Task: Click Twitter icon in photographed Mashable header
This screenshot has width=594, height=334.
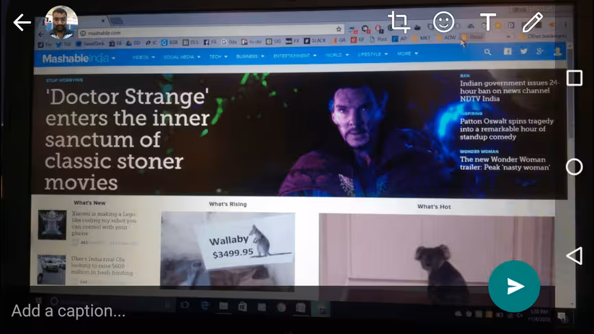Action: pyautogui.click(x=524, y=51)
